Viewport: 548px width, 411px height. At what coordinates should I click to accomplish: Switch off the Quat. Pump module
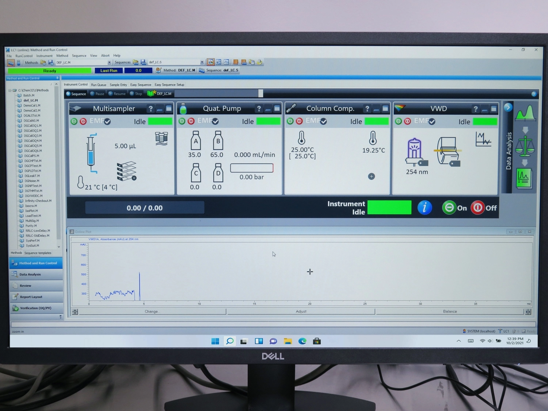(x=191, y=121)
